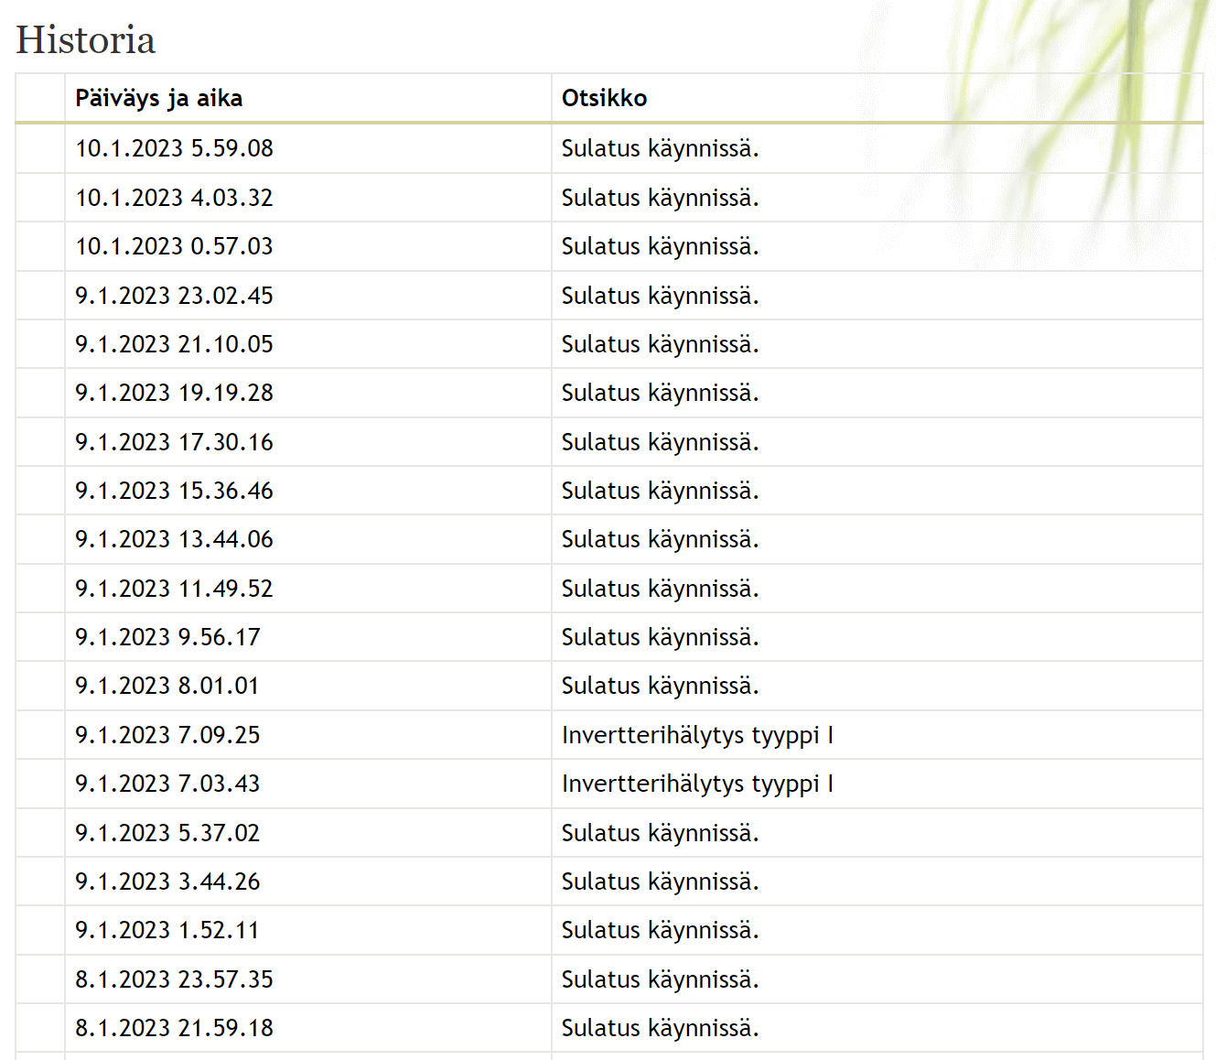Click Sulatus käynnissä title at 15.36.46
The height and width of the screenshot is (1060, 1216).
(x=660, y=491)
